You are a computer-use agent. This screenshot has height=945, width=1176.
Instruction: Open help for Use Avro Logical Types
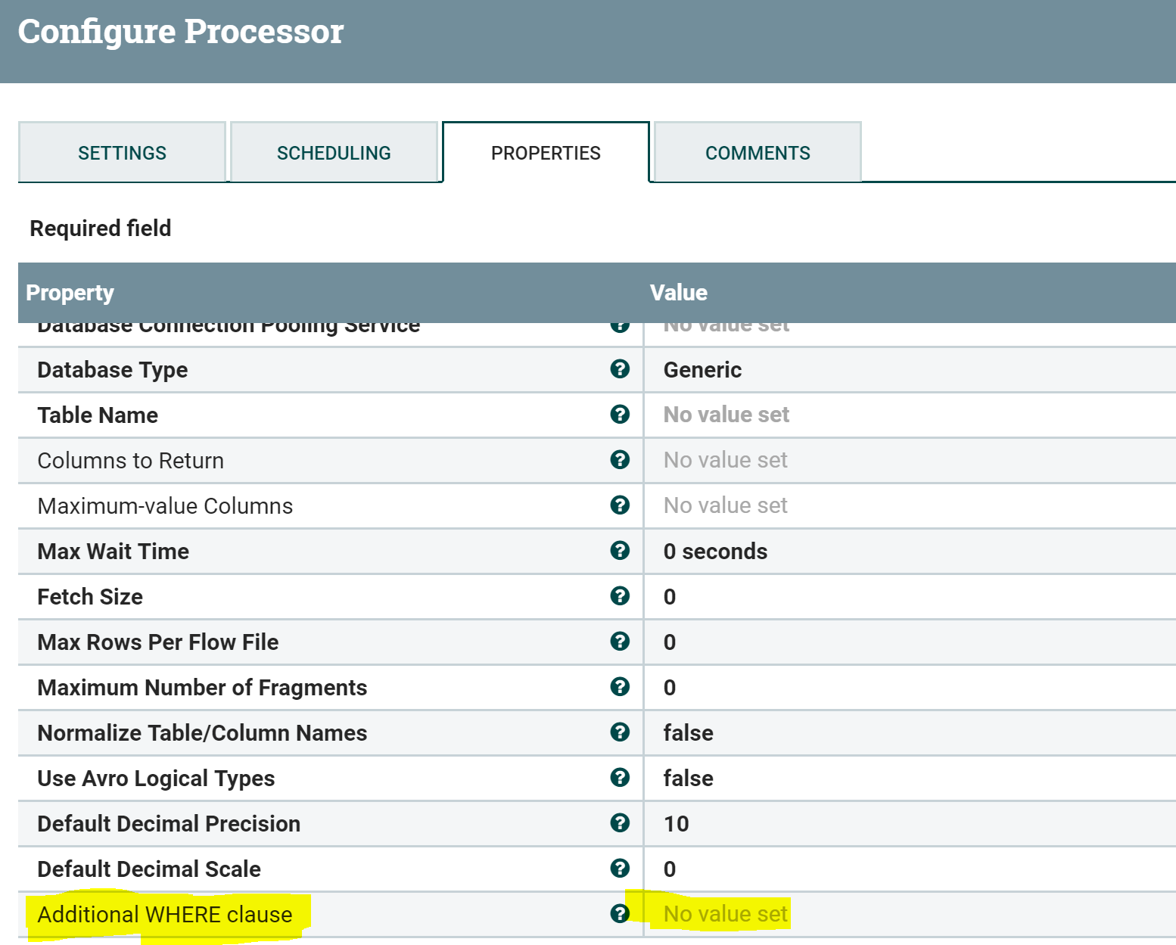tap(620, 778)
